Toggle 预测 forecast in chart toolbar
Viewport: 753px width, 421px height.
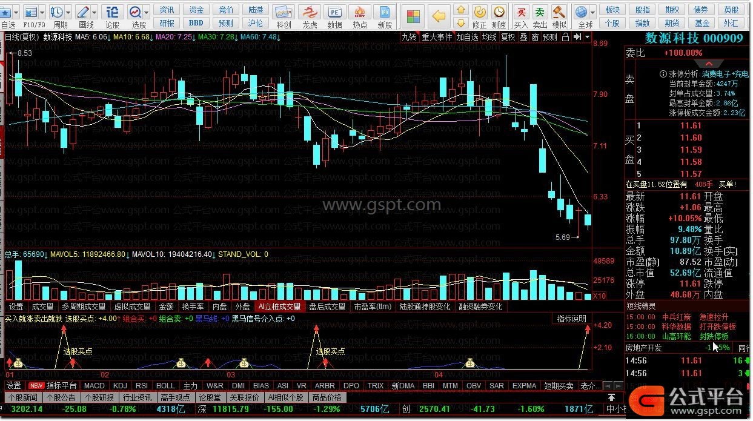(x=550, y=37)
